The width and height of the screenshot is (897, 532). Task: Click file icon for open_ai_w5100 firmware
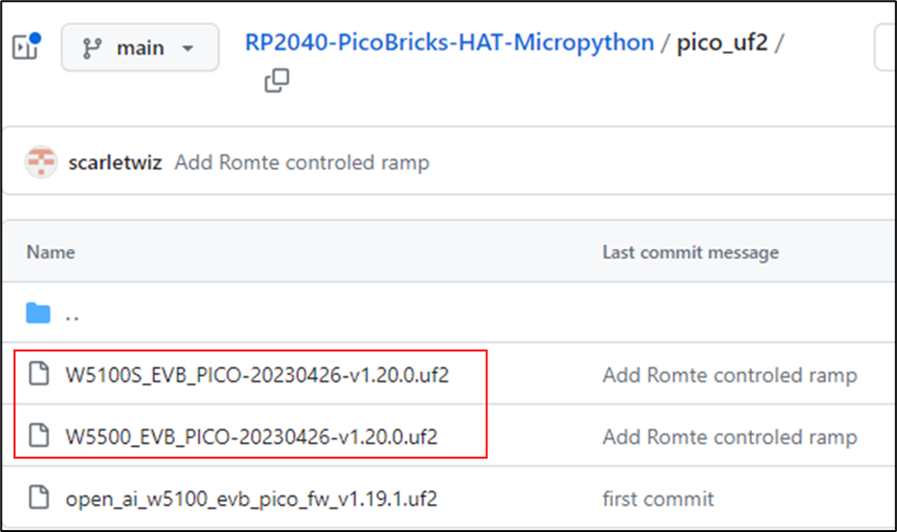click(39, 498)
